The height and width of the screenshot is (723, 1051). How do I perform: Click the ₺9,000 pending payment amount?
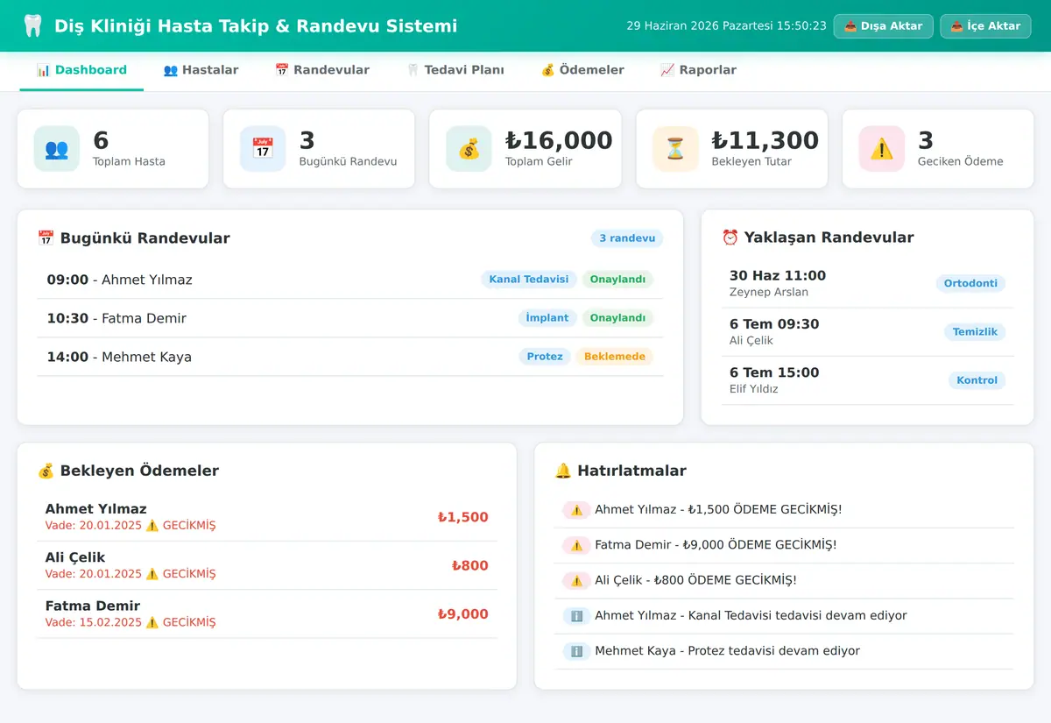(x=462, y=614)
